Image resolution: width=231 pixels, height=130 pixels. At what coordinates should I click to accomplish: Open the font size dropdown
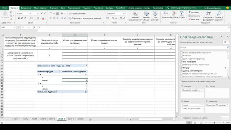[x=38, y=14]
